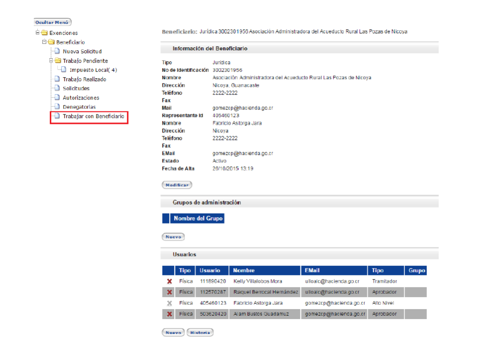479x347 pixels.
Task: Open Impuesto Local(4) pending work
Action: click(93, 70)
